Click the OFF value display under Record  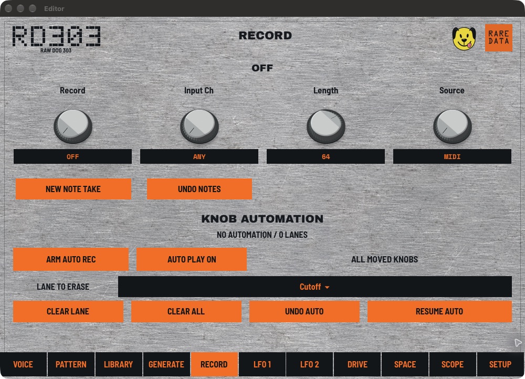point(72,156)
